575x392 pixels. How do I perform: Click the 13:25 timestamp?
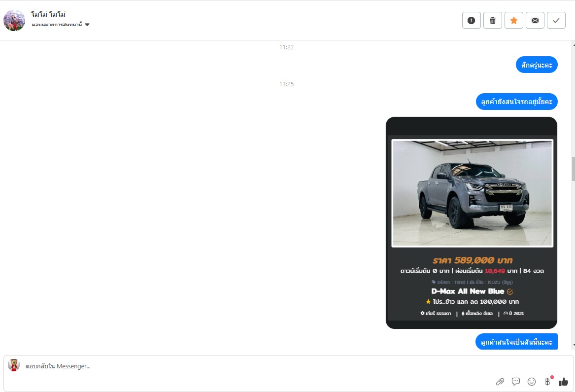[286, 84]
